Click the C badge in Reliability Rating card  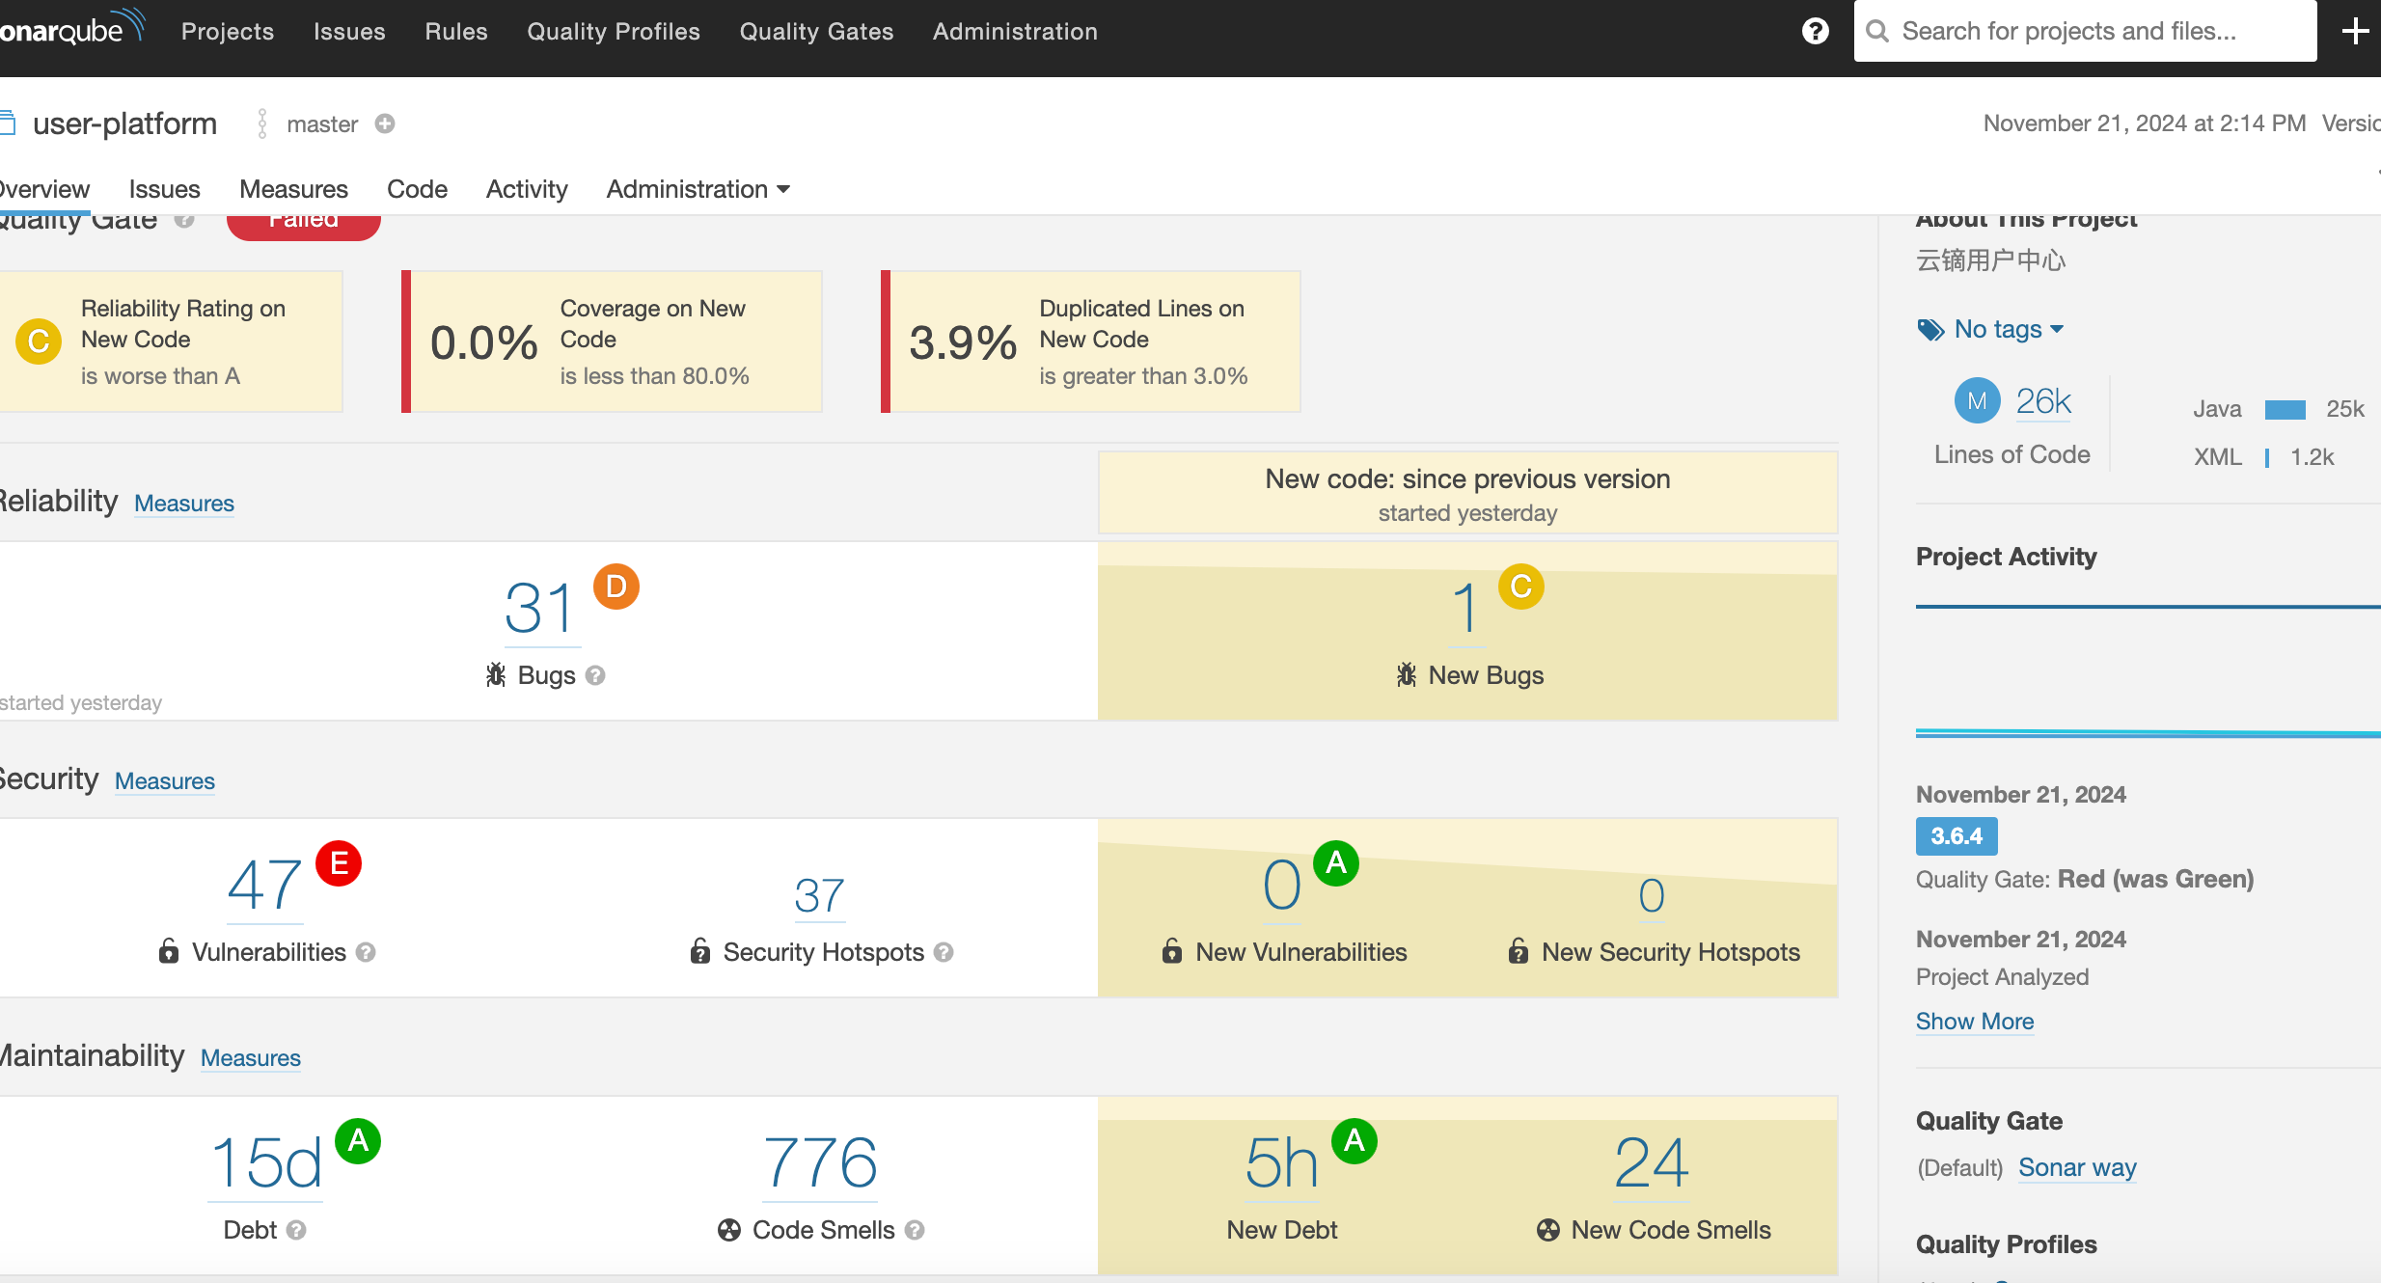coord(39,341)
